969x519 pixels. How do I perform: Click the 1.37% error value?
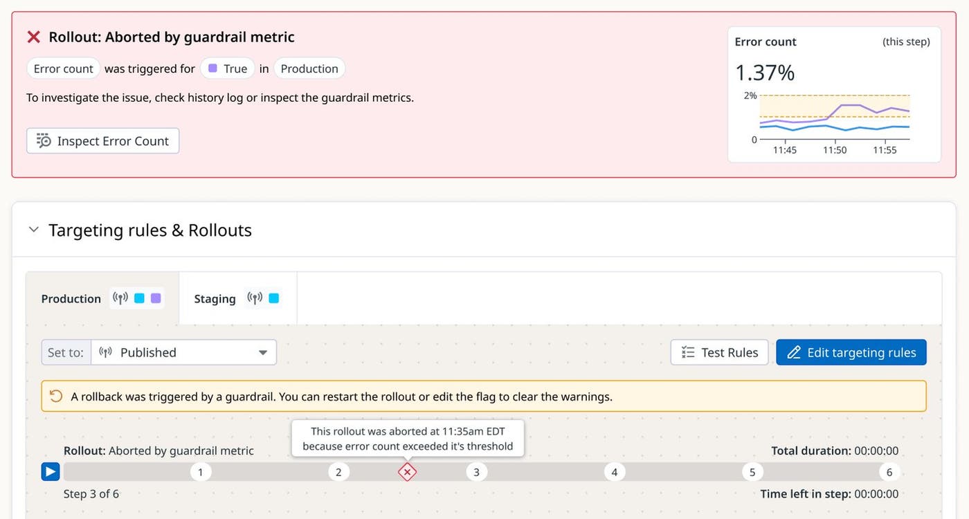(x=765, y=73)
